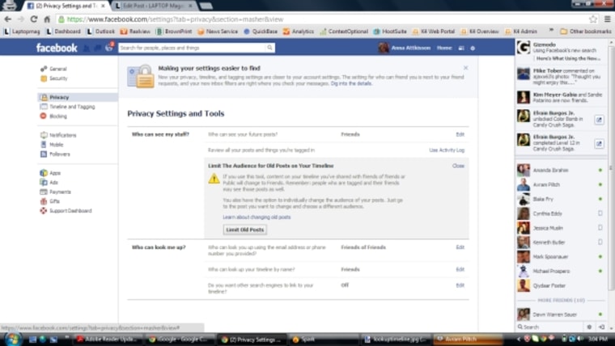Click the browser Back arrow
This screenshot has width=615, height=346.
8,19
